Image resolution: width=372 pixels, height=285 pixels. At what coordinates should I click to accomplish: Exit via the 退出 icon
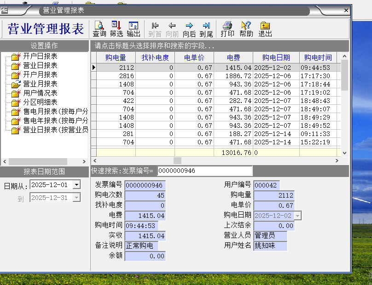265,28
